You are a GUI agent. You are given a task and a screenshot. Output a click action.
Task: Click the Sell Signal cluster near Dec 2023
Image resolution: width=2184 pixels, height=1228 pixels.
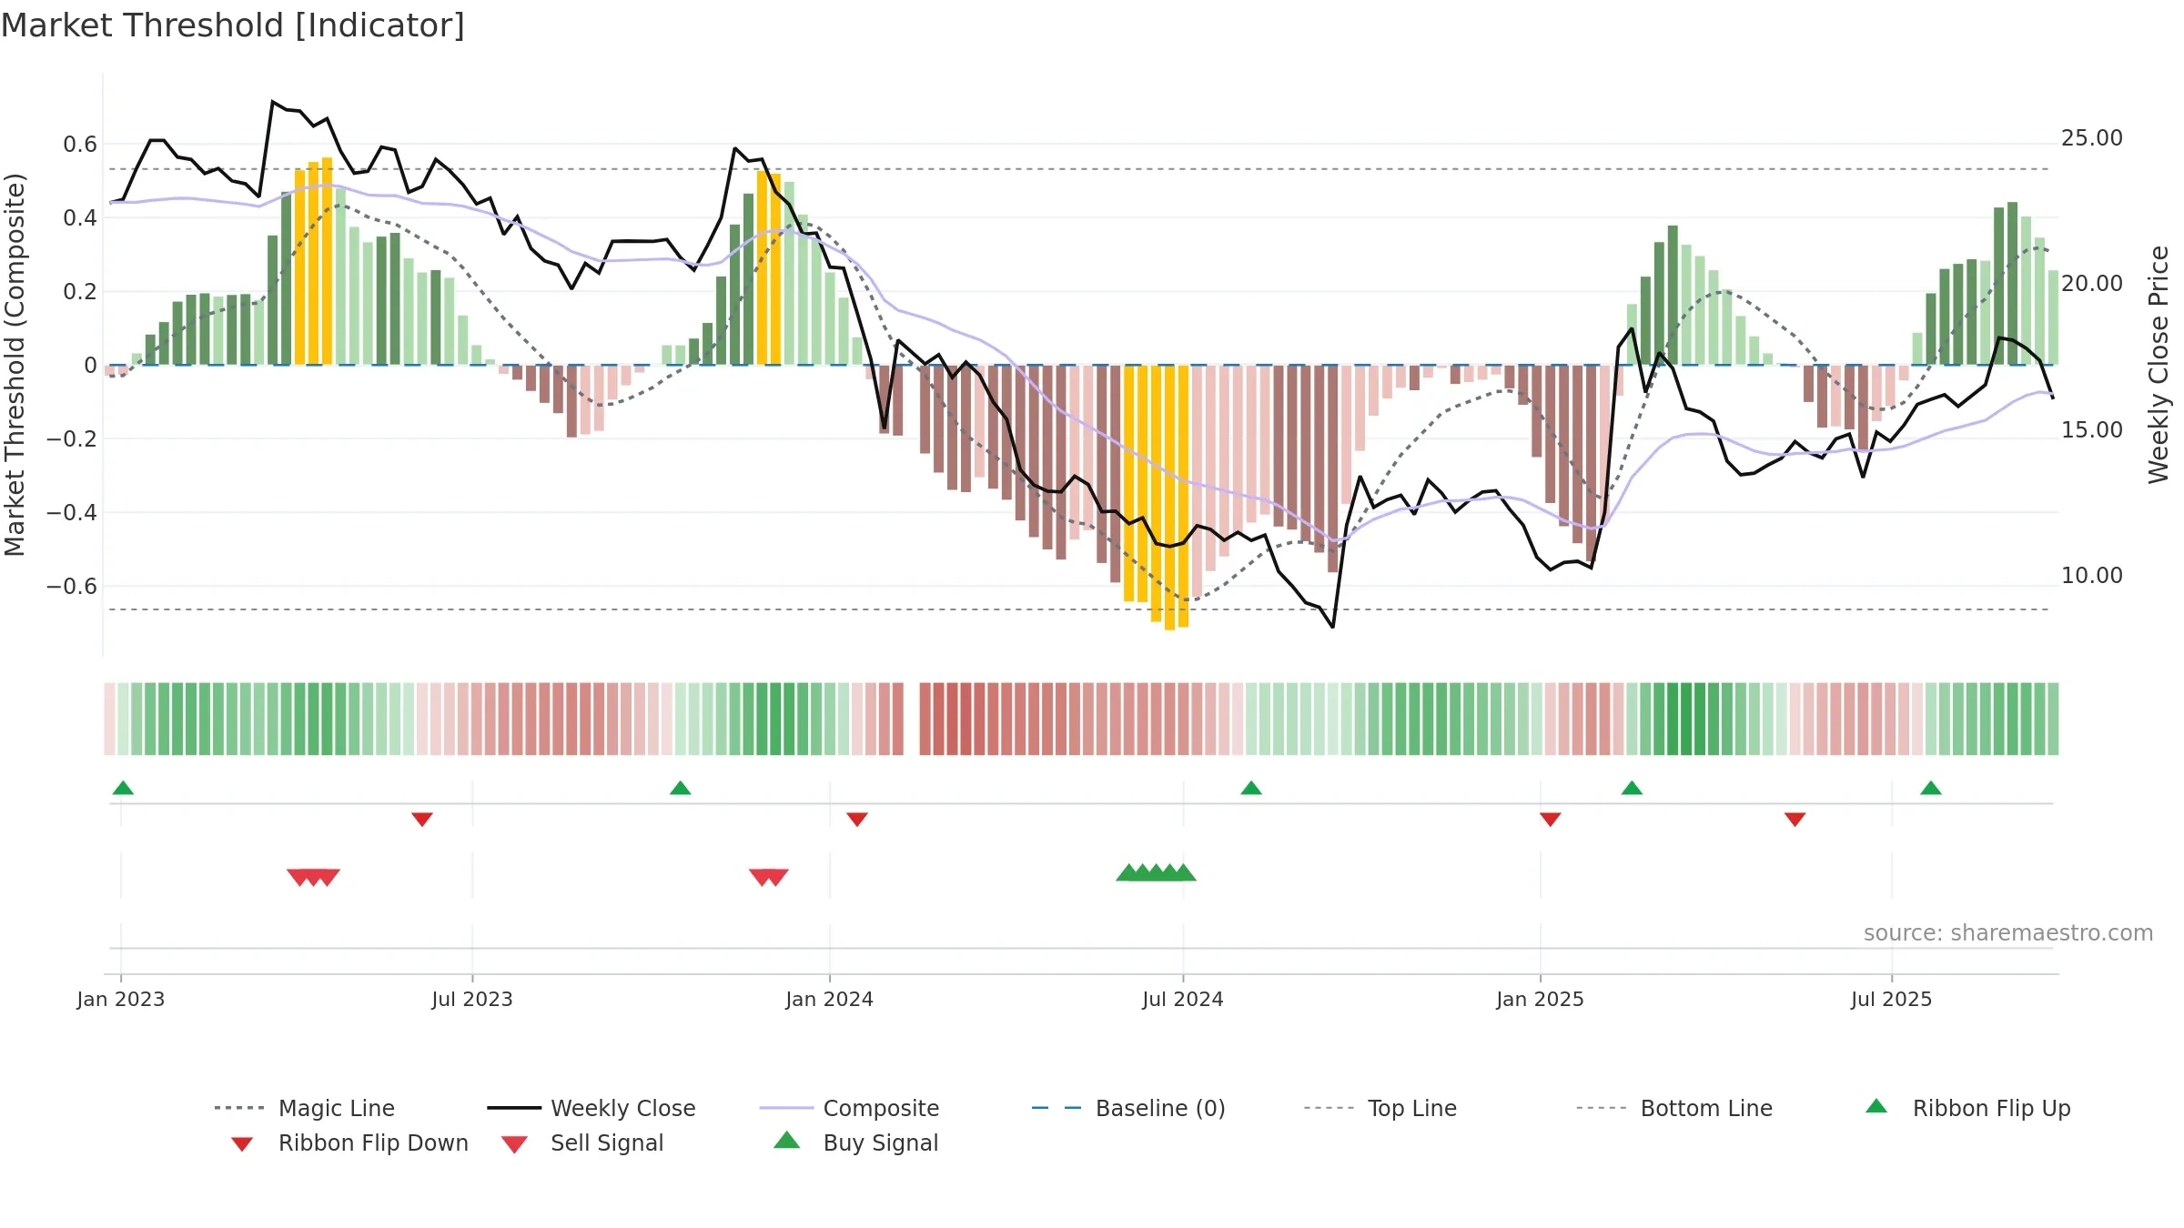769,878
